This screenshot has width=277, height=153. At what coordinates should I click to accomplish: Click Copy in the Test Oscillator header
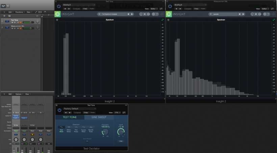(85, 112)
